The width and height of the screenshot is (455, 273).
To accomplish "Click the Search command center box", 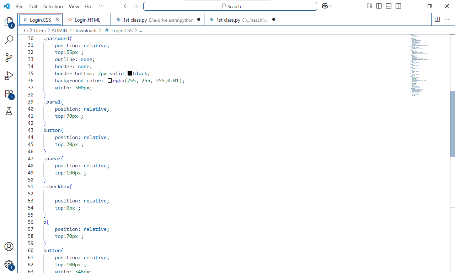I will coord(230,6).
